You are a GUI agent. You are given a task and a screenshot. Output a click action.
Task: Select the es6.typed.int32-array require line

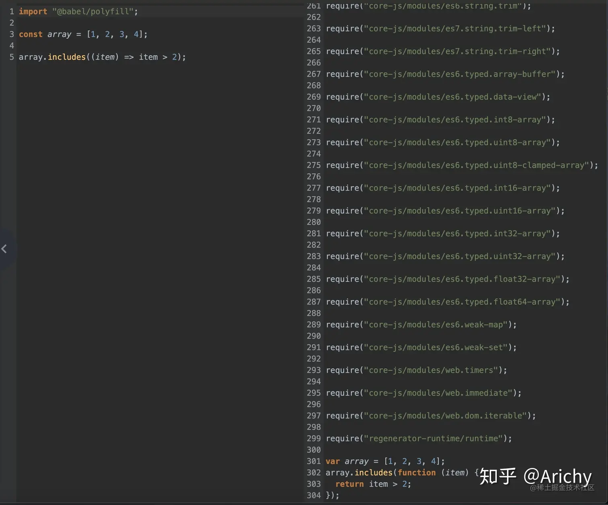(443, 234)
